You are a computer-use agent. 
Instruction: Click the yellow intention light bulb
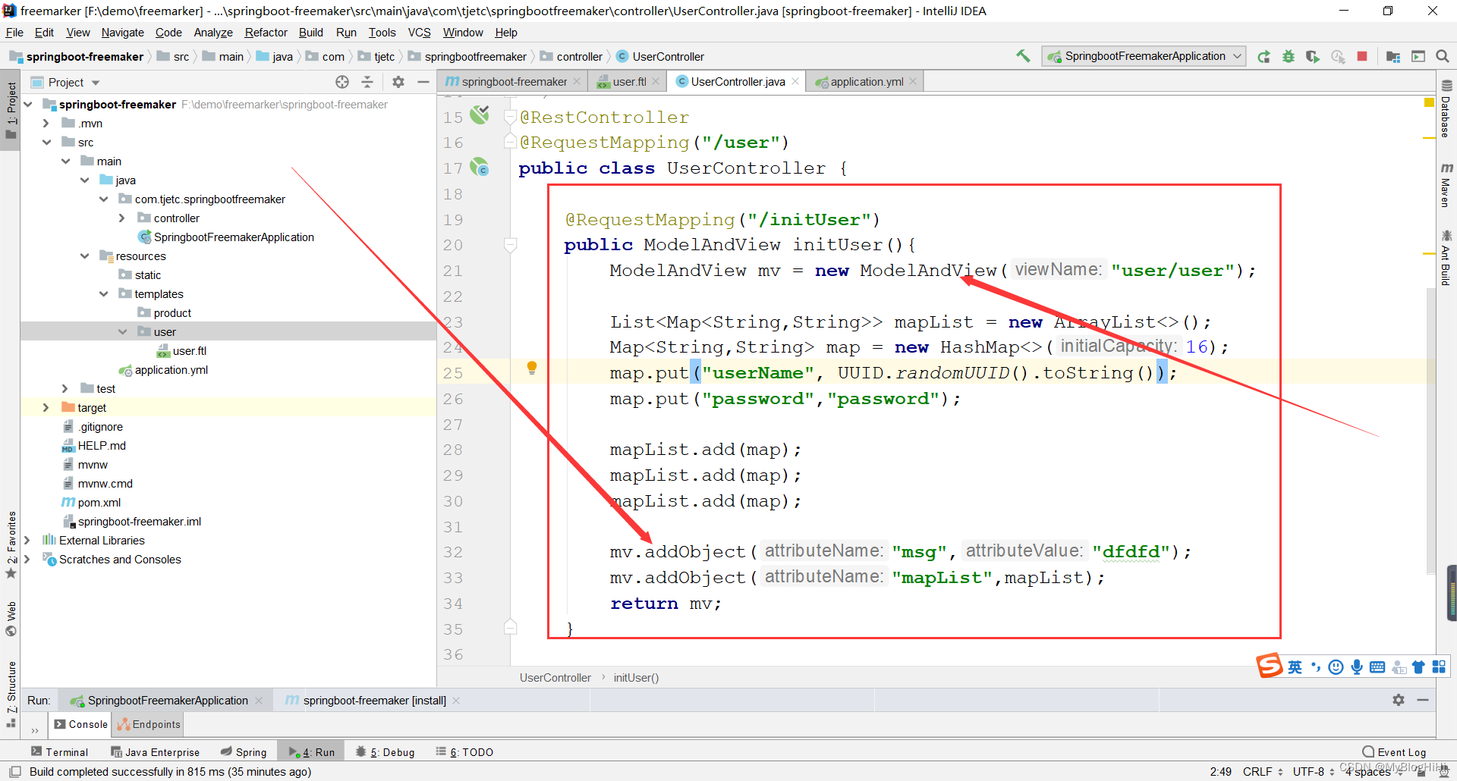(532, 368)
